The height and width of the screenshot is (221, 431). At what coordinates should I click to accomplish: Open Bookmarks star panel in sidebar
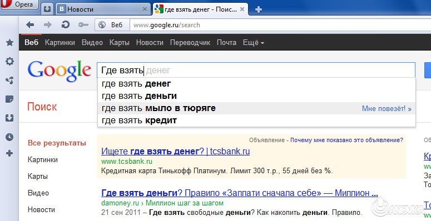(x=9, y=43)
